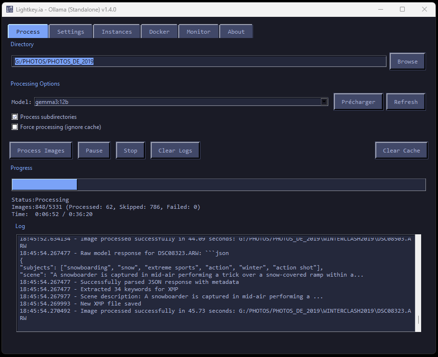Image resolution: width=438 pixels, height=357 pixels.
Task: Click the Clear Cache button
Action: [x=401, y=150]
